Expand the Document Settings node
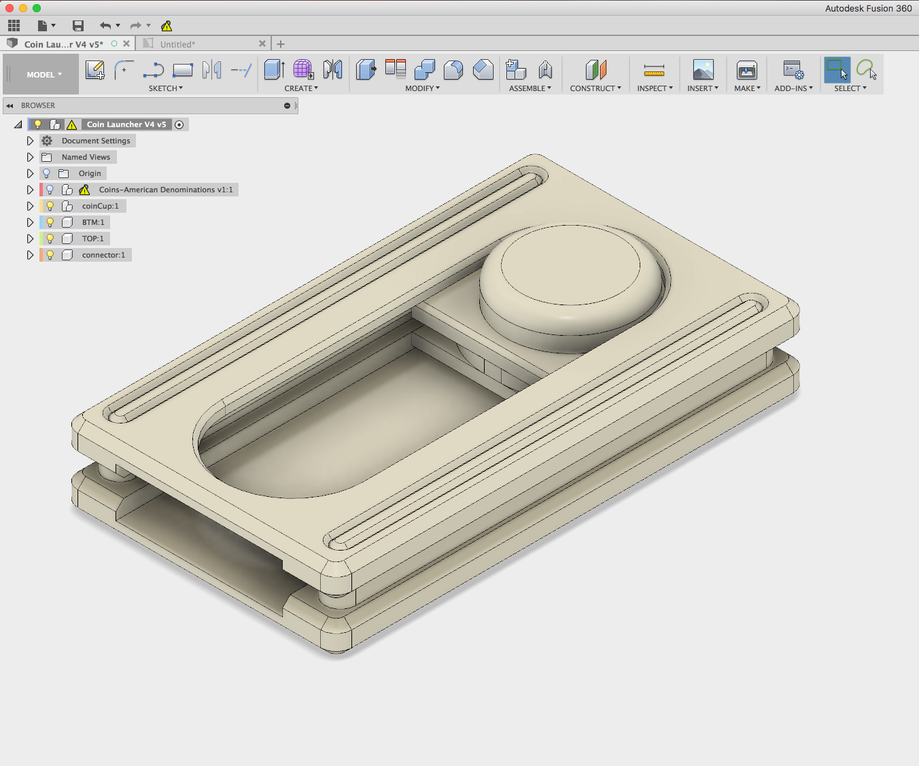 pos(30,141)
